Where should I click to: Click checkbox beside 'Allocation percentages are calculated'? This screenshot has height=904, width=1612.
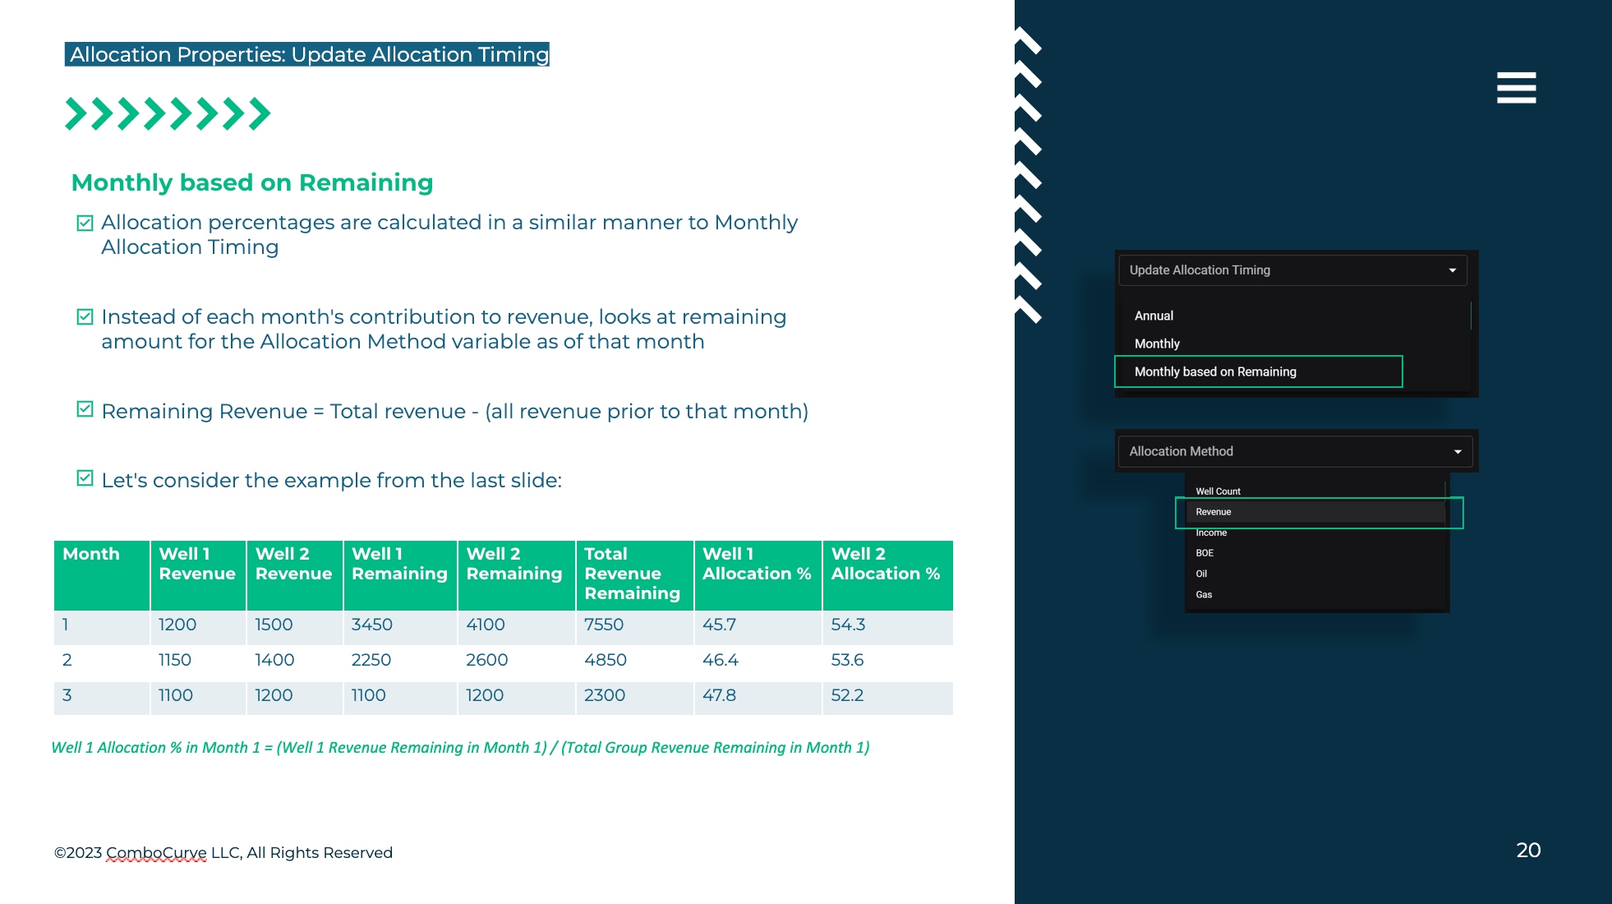click(x=85, y=223)
